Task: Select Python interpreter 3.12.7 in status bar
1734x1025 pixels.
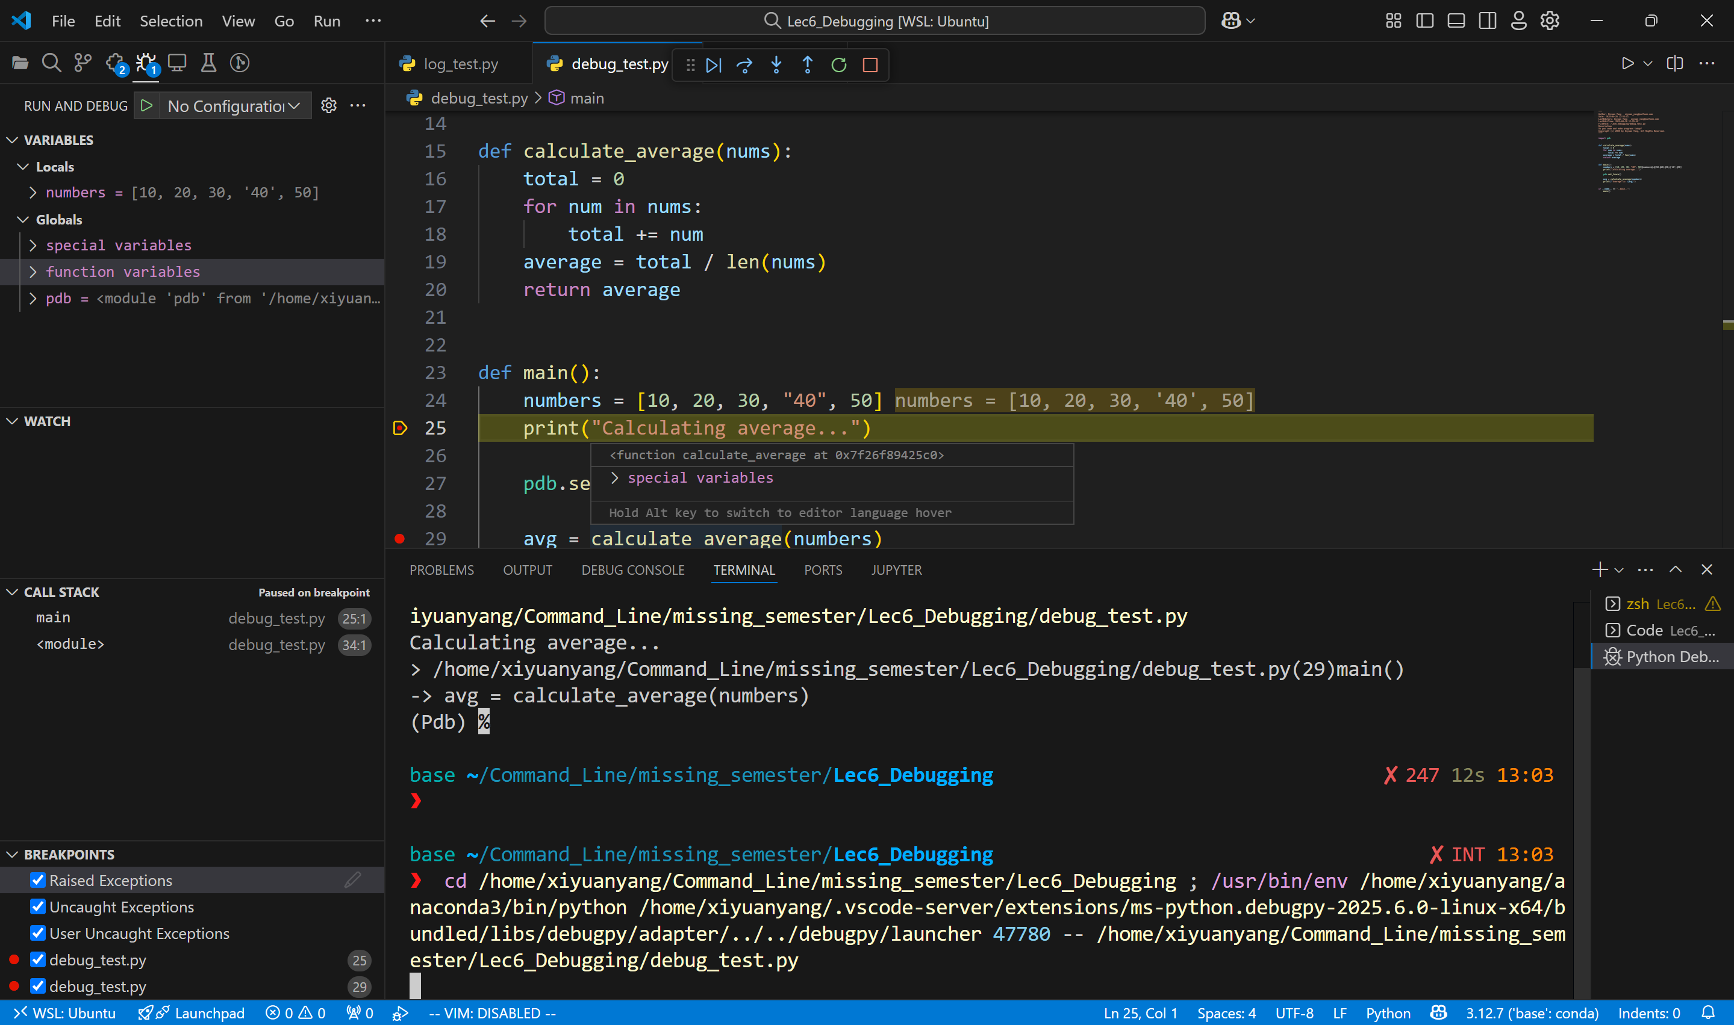Action: (x=1532, y=1012)
